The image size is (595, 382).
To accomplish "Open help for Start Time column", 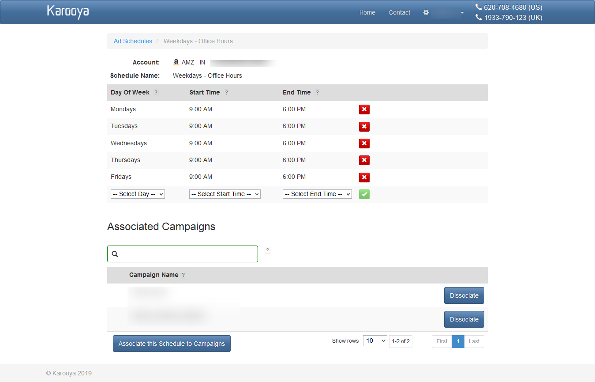I will click(226, 93).
